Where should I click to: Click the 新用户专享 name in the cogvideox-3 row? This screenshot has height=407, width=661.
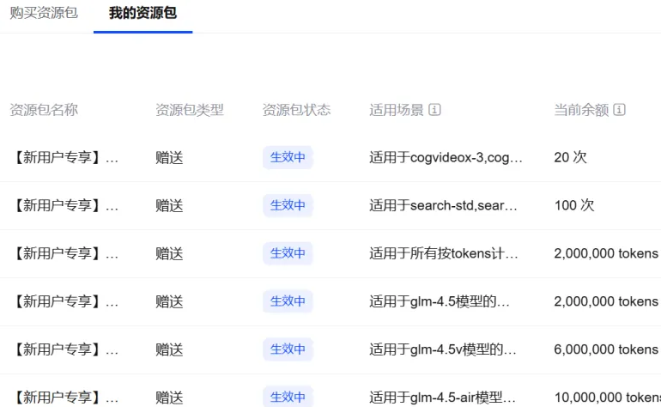(x=65, y=157)
